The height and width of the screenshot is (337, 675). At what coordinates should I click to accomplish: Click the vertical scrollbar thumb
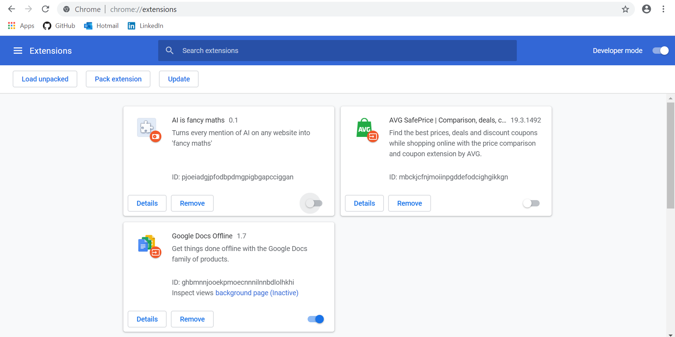click(670, 156)
